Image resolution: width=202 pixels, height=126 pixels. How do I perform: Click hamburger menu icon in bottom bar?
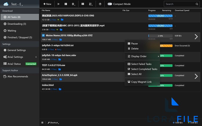click(42, 122)
